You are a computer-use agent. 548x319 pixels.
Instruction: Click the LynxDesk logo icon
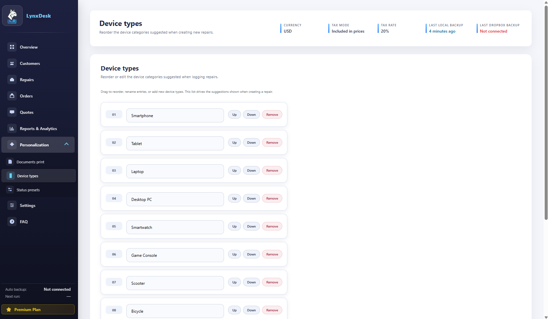(12, 16)
